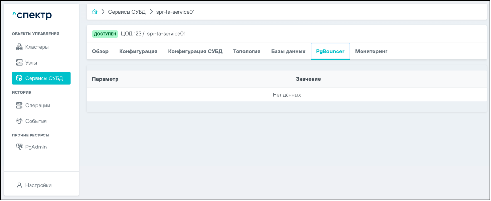Switch to the Мониторинг tab
The image size is (491, 201).
point(371,51)
